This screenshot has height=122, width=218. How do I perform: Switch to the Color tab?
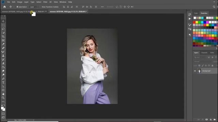click(x=196, y=13)
